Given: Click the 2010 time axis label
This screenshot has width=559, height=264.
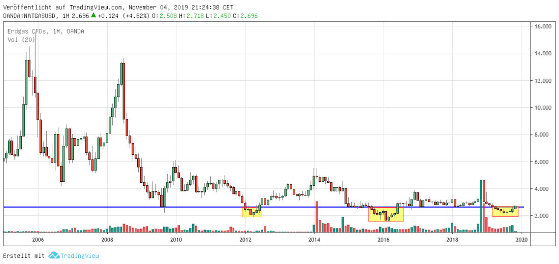Looking at the screenshot, I should point(176,240).
